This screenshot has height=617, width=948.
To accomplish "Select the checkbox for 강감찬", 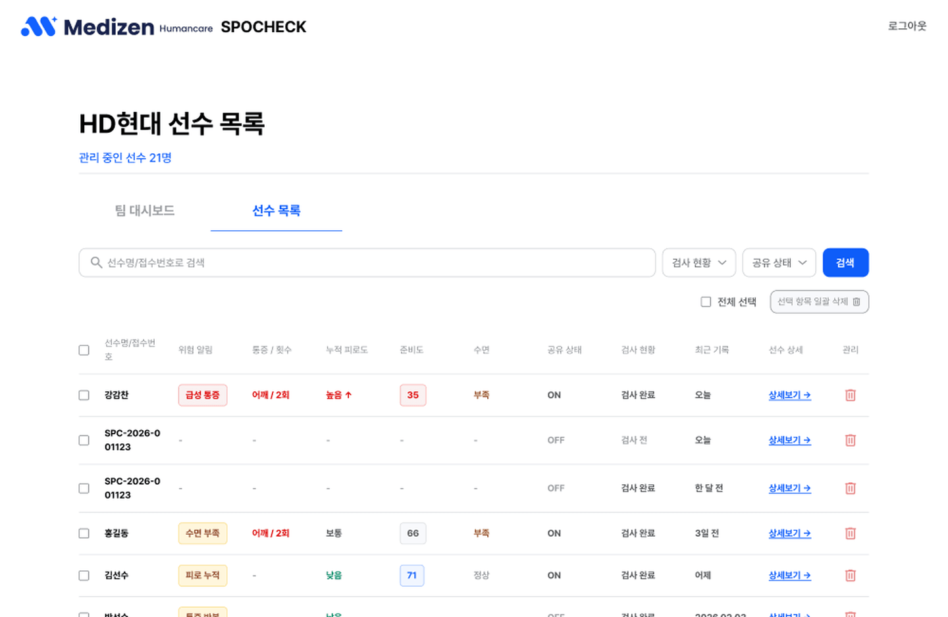I will click(84, 395).
